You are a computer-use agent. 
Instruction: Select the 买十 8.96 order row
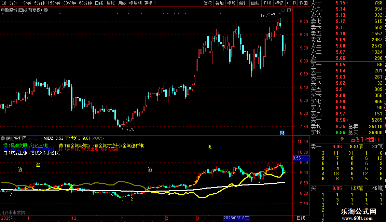coord(347,120)
